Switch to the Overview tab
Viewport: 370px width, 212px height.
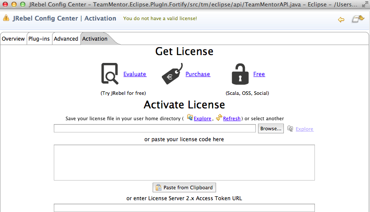click(x=13, y=39)
